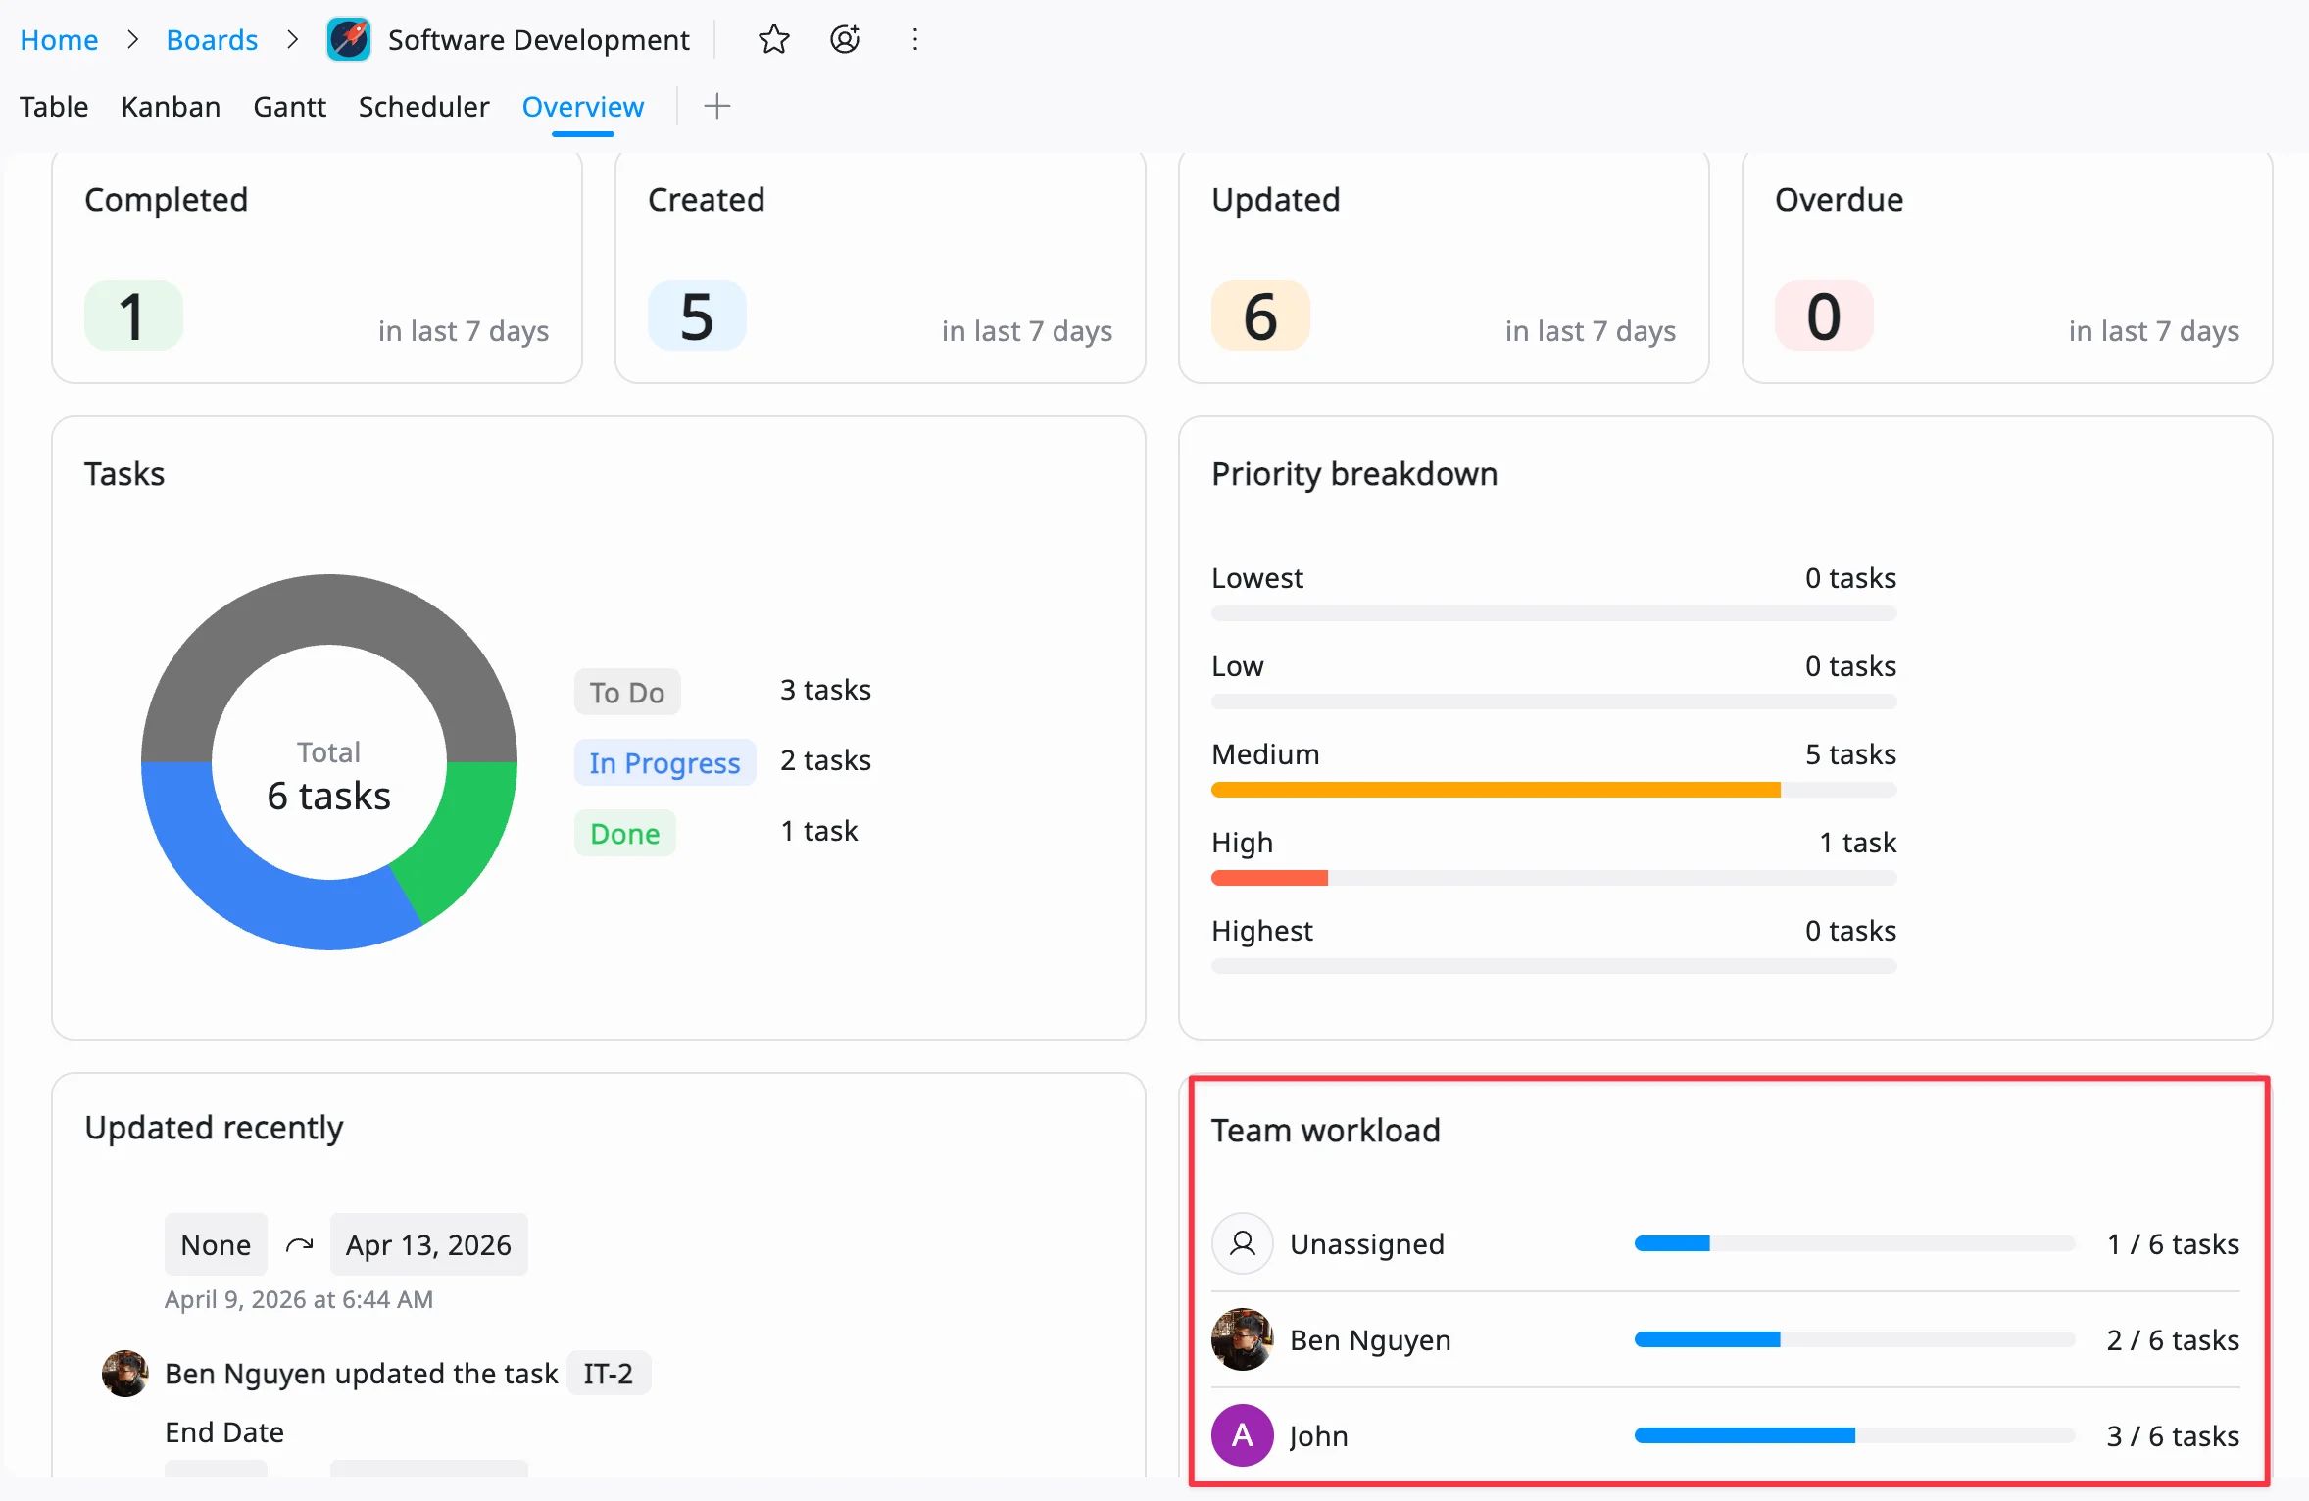Click the Low priority row label

click(x=1238, y=666)
